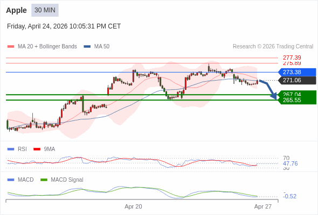
Task: Click the MACD blue legend swatch
Action: point(11,180)
